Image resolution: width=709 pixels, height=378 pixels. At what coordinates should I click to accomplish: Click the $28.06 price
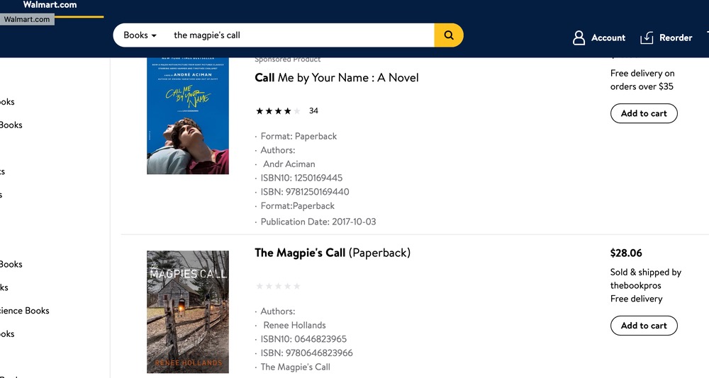626,253
